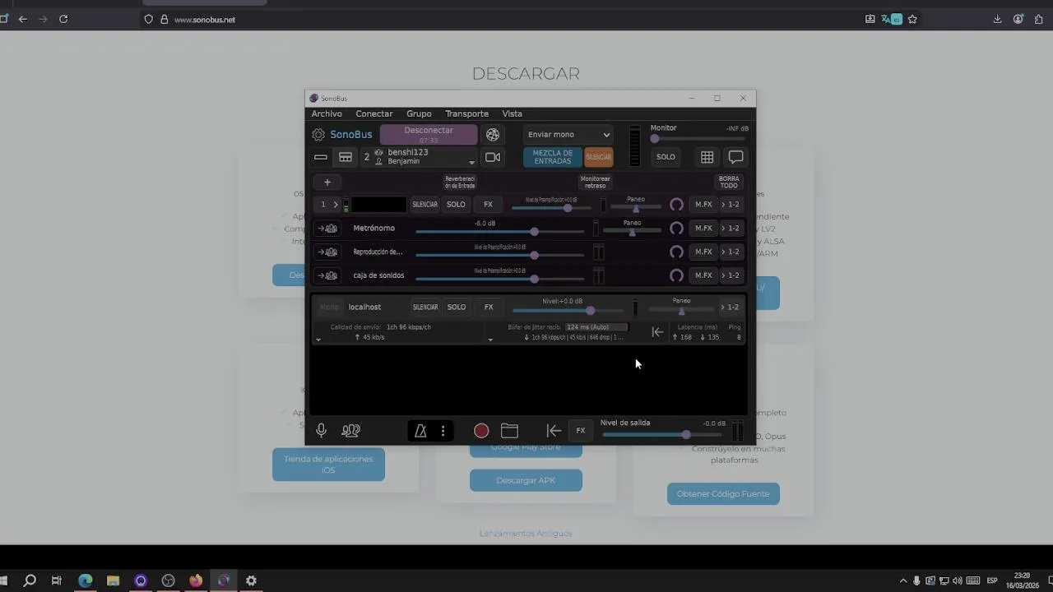The image size is (1053, 592).
Task: Open M.FX for Metrónomo
Action: coord(703,229)
